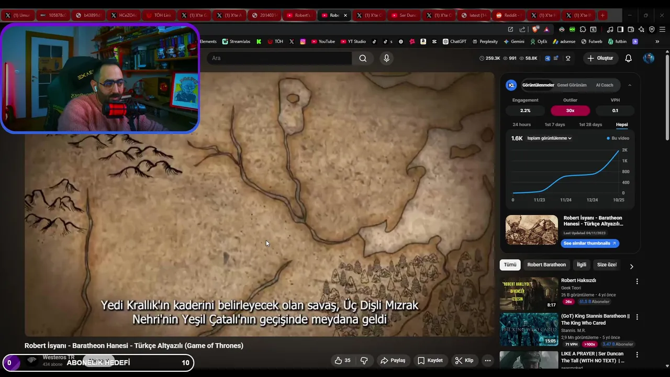This screenshot has width=670, height=377.
Task: Select the Size özel filter chip
Action: coord(607,264)
